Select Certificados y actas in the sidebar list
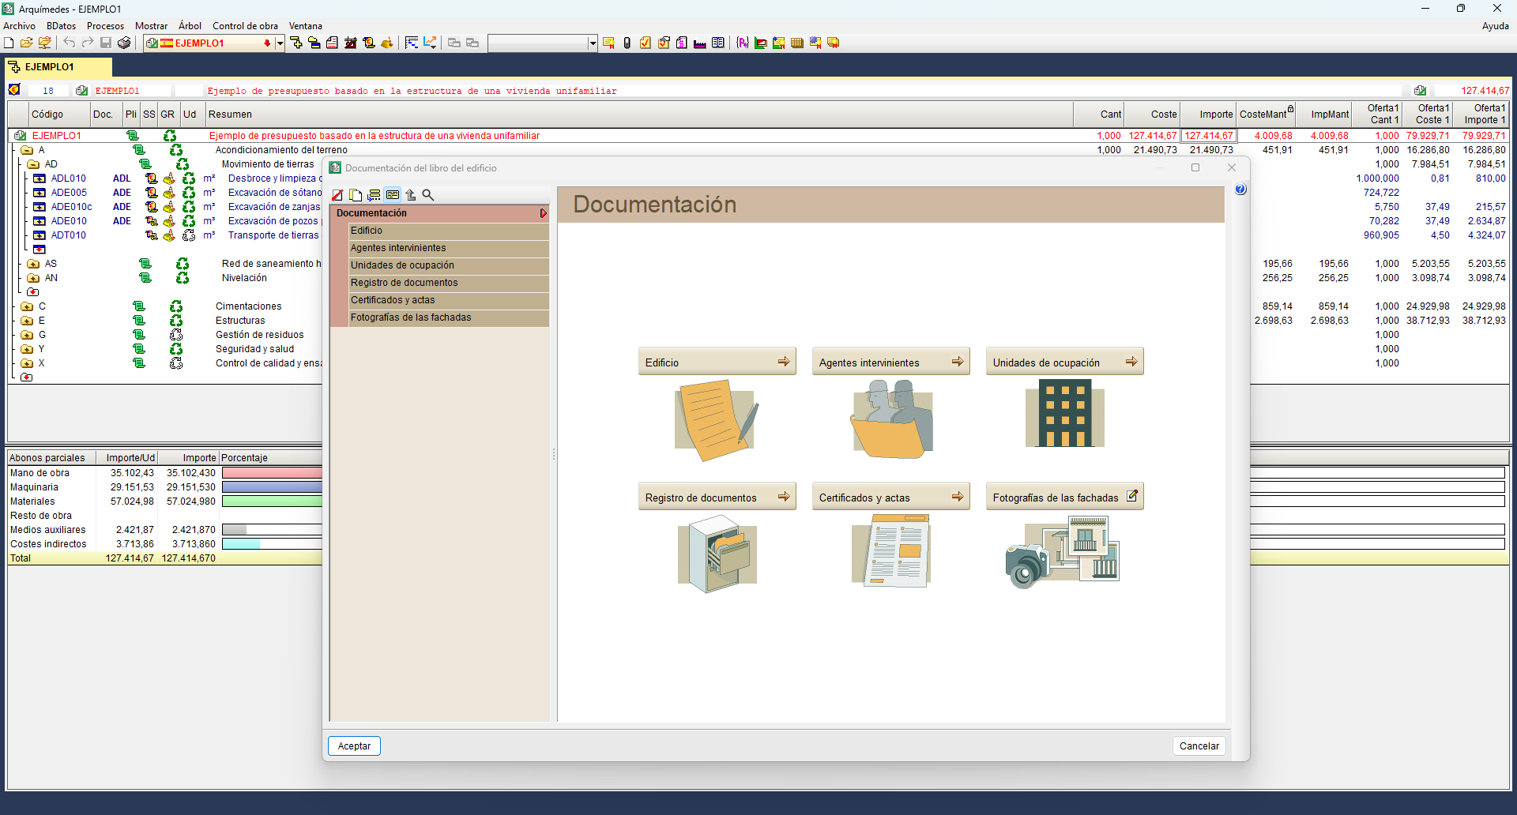This screenshot has width=1517, height=815. click(449, 300)
